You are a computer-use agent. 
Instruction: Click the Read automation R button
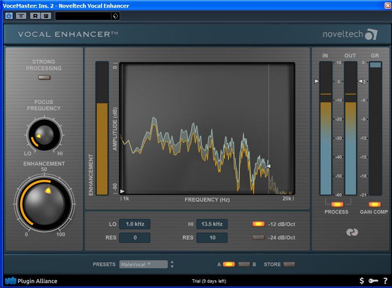(35, 16)
